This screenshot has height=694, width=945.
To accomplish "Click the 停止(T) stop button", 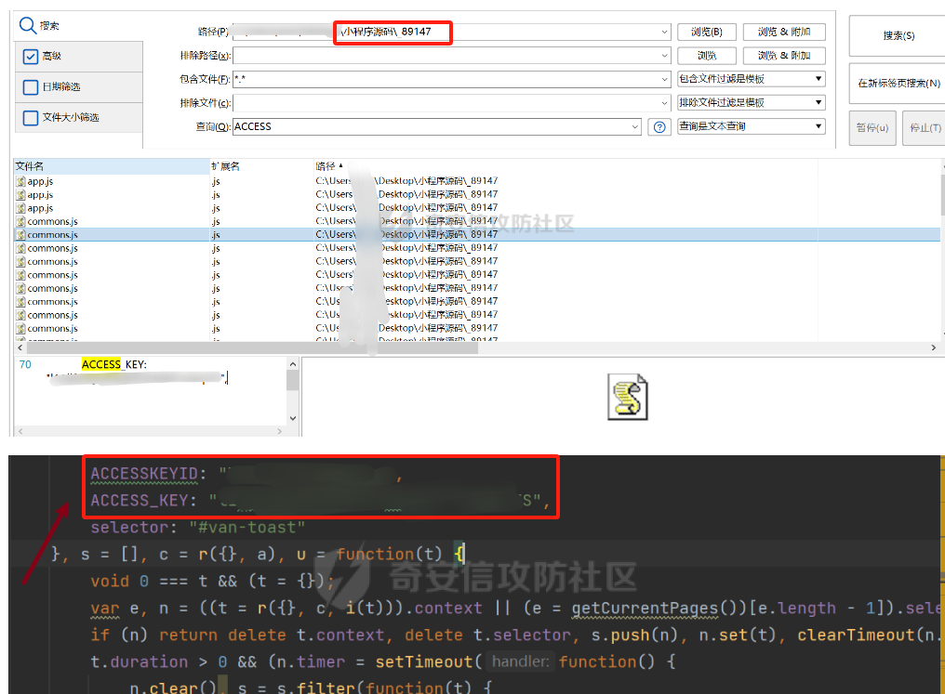I will (x=925, y=127).
